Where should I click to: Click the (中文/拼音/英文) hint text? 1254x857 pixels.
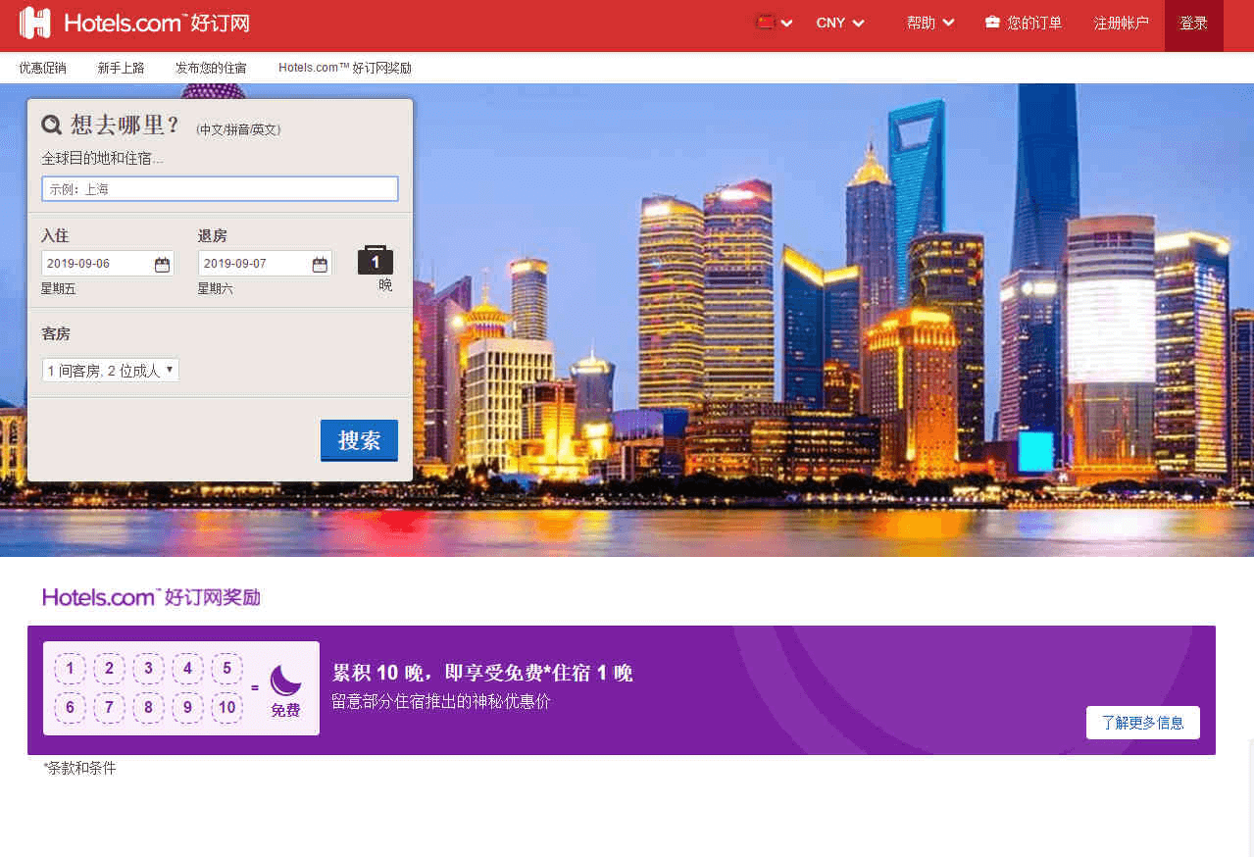238,129
